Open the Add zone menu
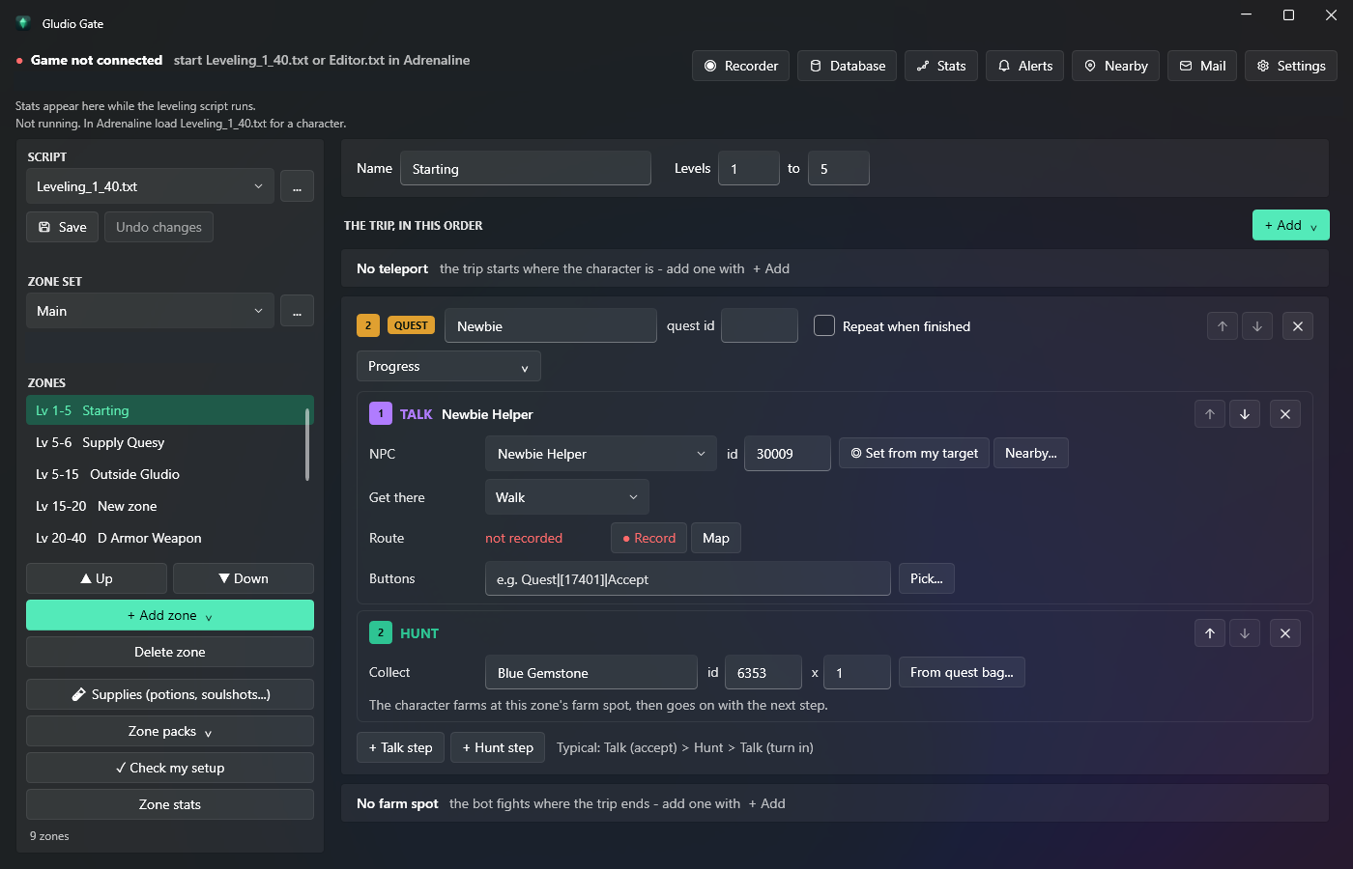Viewport: 1353px width, 869px height. click(170, 615)
